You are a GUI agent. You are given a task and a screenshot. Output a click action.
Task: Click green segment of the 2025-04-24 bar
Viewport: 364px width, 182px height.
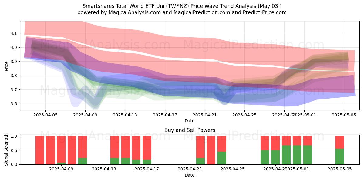(222, 158)
